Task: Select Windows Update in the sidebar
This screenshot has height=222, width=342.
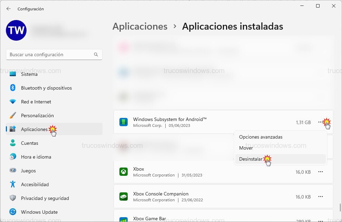Action: coord(39,212)
